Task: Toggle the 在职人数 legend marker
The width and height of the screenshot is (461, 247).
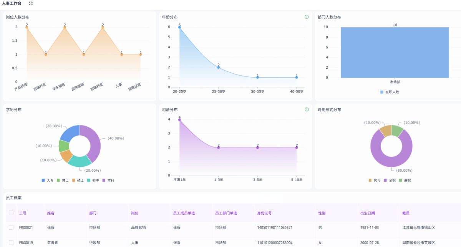Action: click(382, 92)
